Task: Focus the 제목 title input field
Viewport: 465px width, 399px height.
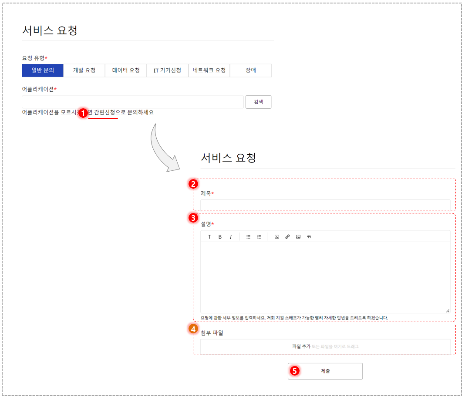Action: tap(325, 204)
